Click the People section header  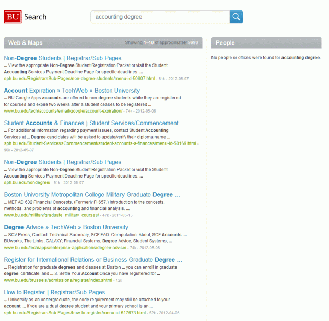coord(266,43)
